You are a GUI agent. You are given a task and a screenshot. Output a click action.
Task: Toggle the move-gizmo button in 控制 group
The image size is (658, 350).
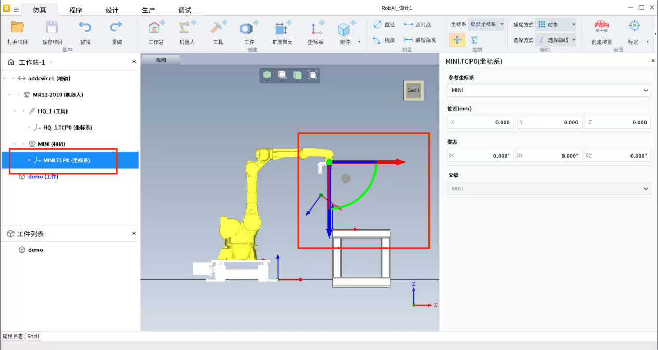click(457, 40)
